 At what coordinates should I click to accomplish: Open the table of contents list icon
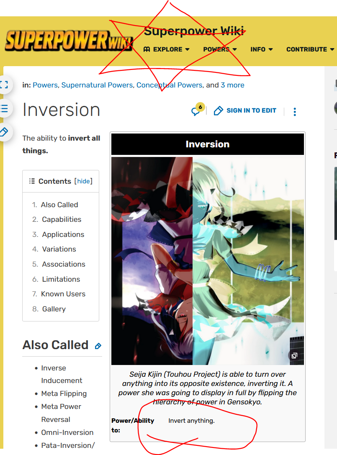pos(4,108)
